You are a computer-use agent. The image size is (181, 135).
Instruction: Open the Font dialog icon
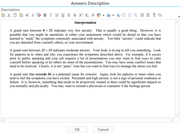tap(93, 15)
